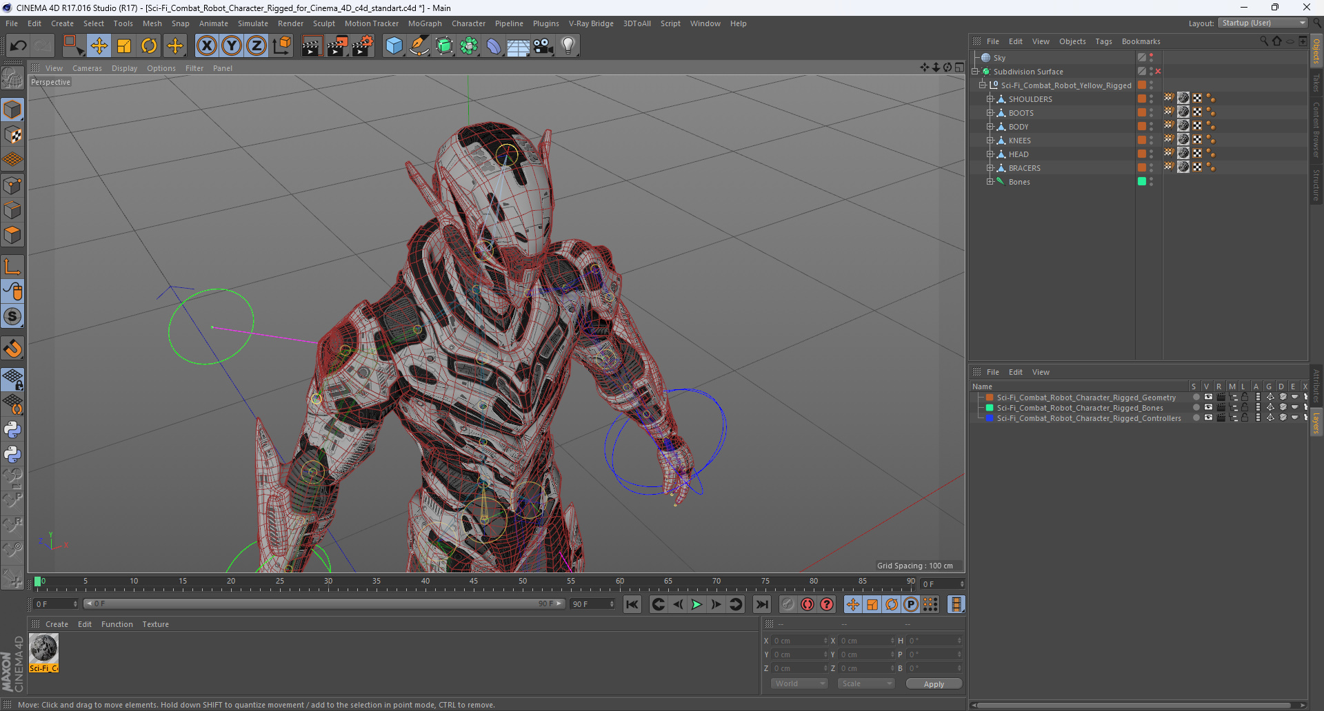1324x711 pixels.
Task: Open the Scale size mode dropdown
Action: click(x=866, y=683)
